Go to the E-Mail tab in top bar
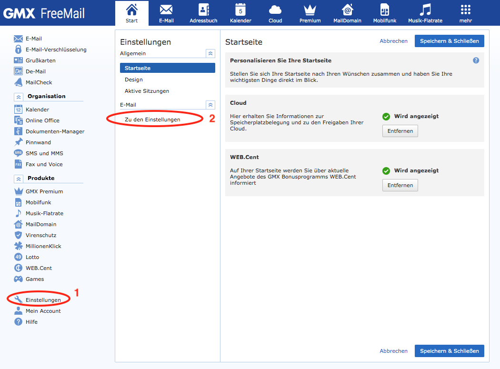500x369 pixels. click(x=166, y=13)
